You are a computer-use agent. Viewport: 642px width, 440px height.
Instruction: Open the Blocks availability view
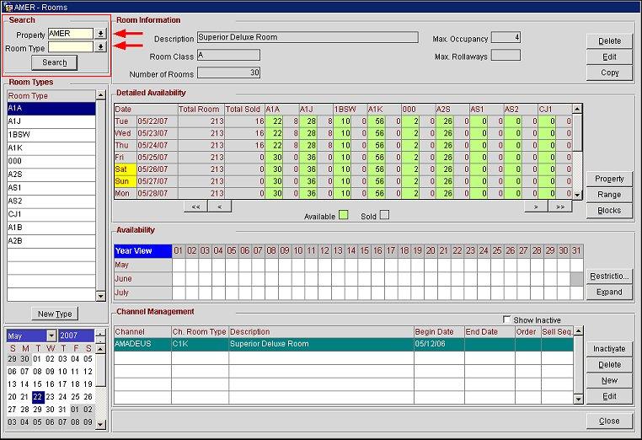point(609,211)
